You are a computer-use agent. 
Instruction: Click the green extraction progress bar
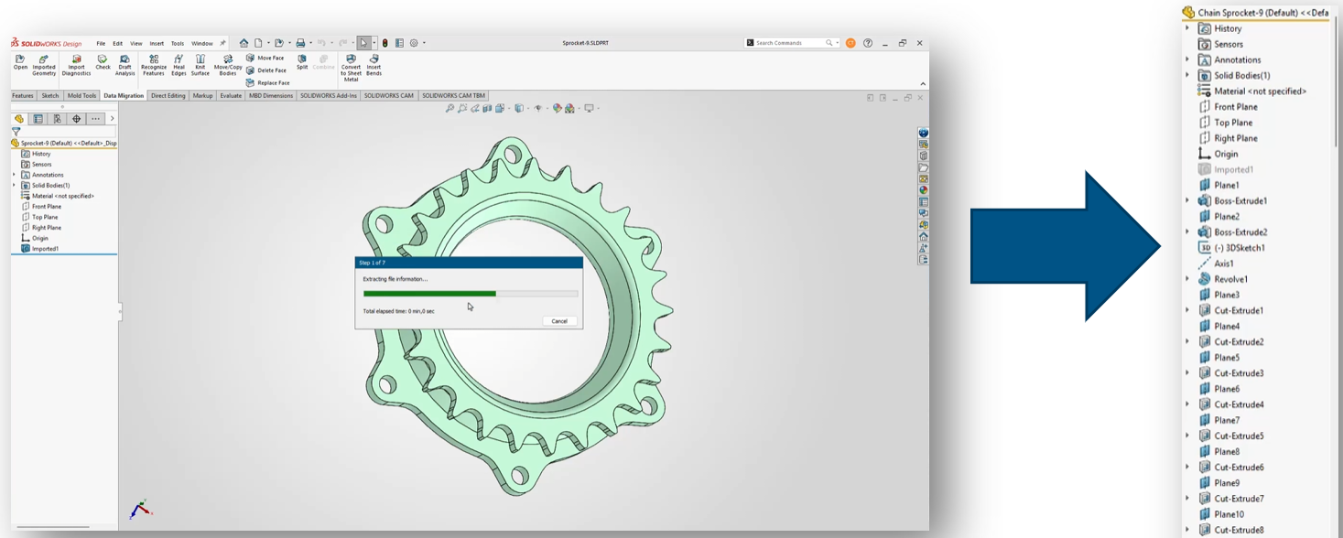[x=429, y=294]
